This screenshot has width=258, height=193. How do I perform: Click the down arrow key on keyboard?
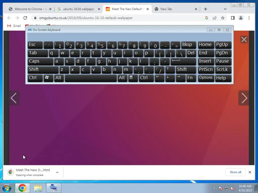coord(170,78)
